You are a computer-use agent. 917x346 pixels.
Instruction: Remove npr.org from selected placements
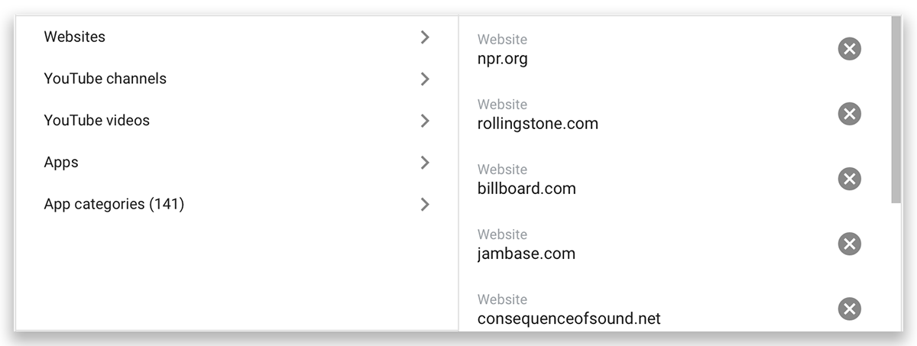(849, 49)
